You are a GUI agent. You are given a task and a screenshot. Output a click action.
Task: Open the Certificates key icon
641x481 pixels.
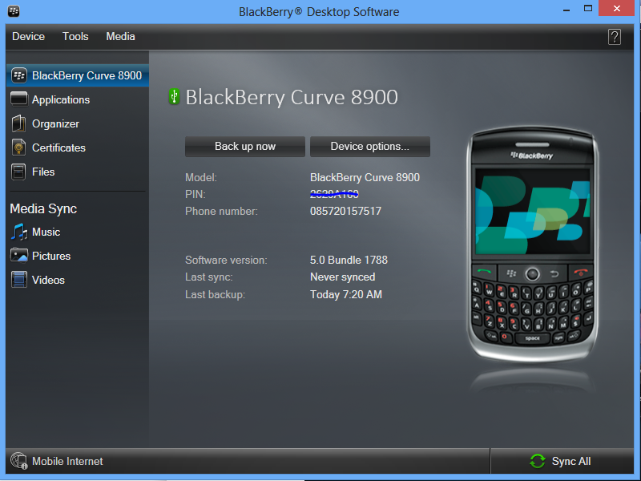19,148
